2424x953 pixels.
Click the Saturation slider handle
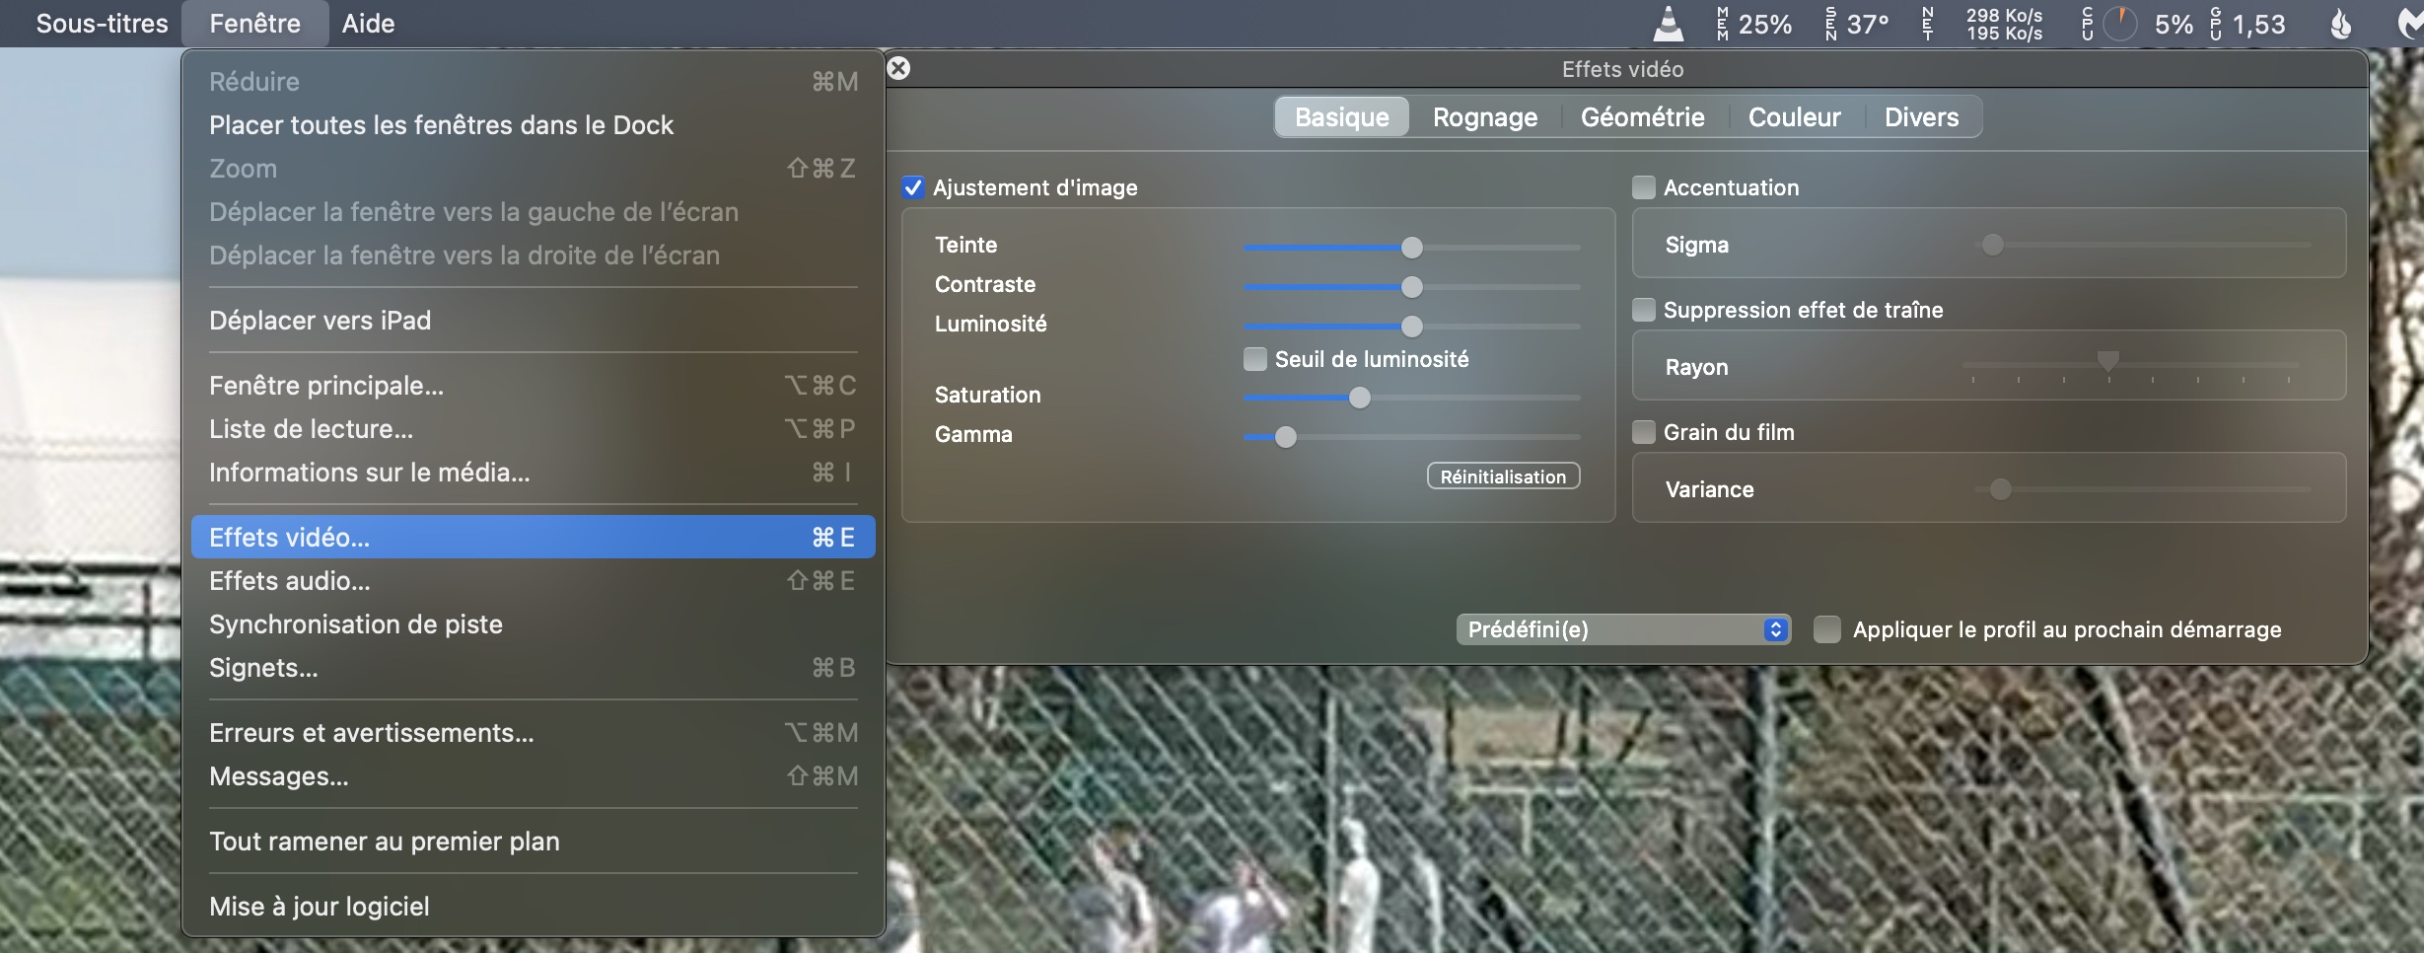pos(1360,398)
